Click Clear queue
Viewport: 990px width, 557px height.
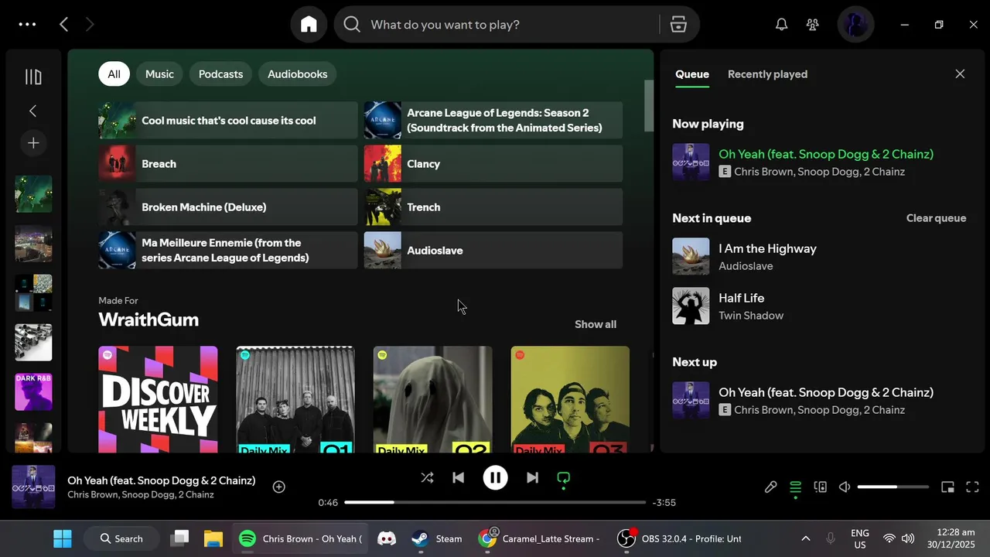[x=936, y=218]
